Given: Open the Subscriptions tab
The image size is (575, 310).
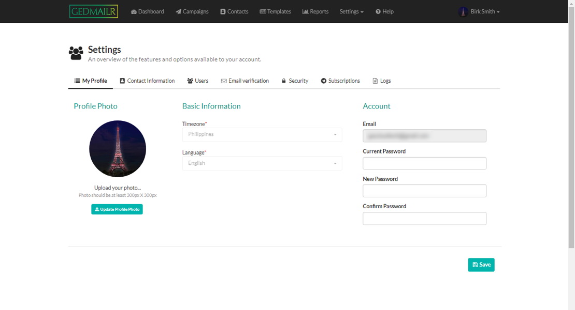Looking at the screenshot, I should coord(340,81).
